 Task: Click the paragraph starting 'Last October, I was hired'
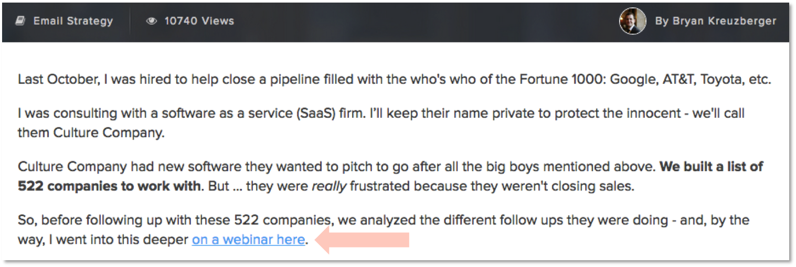(395, 80)
